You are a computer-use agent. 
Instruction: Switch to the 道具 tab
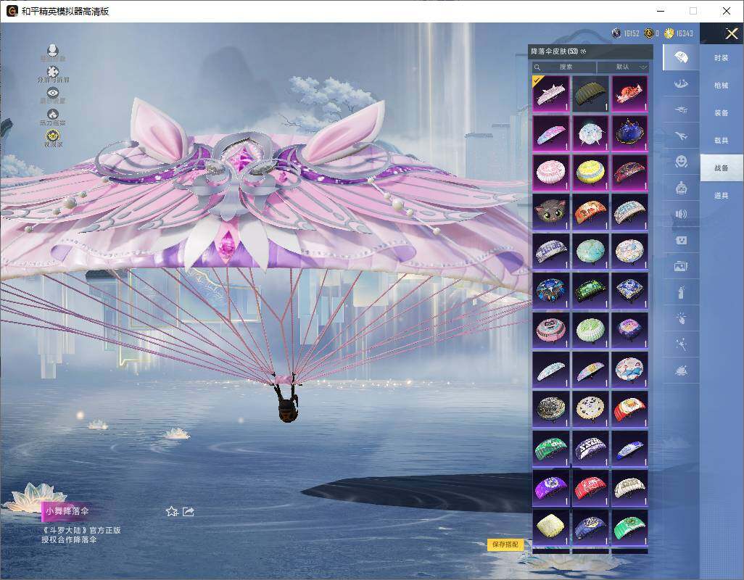(722, 196)
